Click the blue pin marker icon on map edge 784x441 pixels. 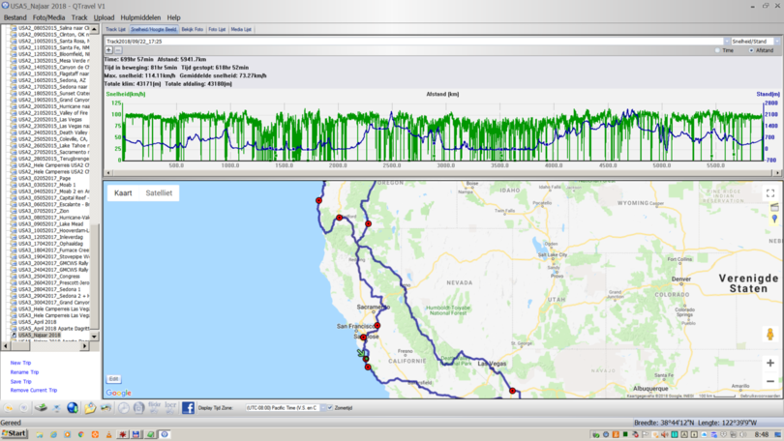pos(774,219)
